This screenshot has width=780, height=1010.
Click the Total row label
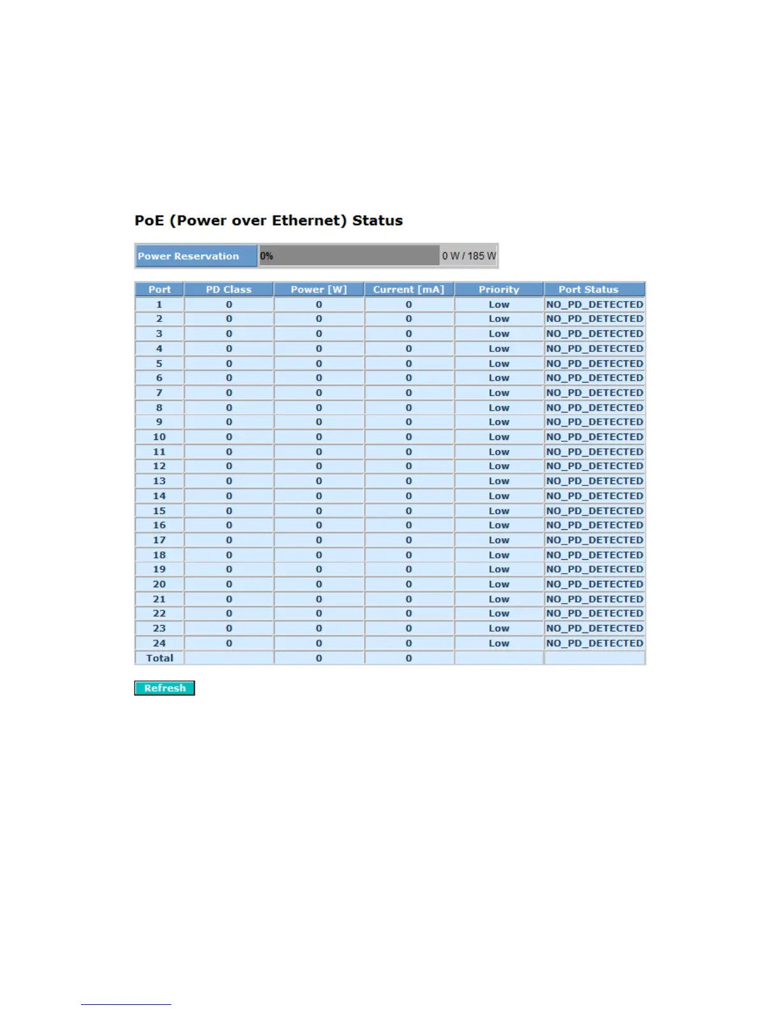(159, 658)
